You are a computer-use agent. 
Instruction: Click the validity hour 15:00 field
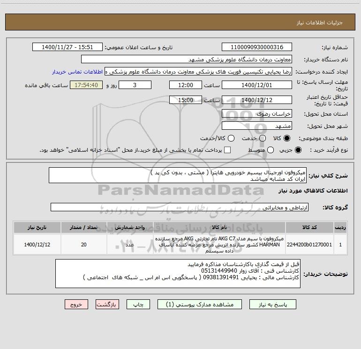186,100
